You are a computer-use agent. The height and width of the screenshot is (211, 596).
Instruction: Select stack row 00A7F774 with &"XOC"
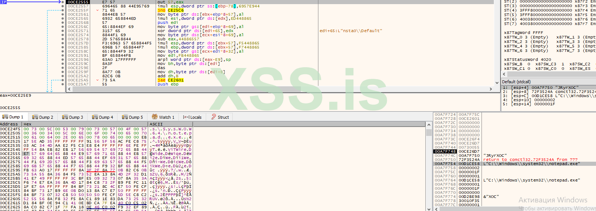514,197
